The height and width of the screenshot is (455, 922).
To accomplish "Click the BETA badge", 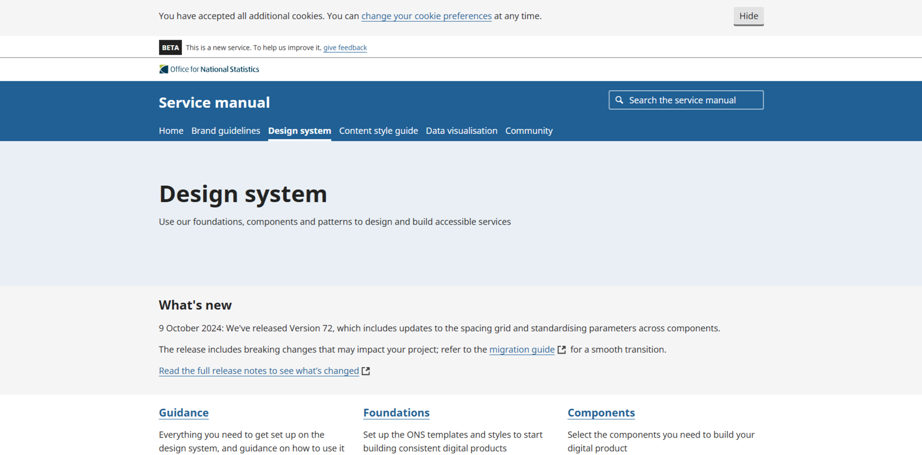I will [170, 47].
